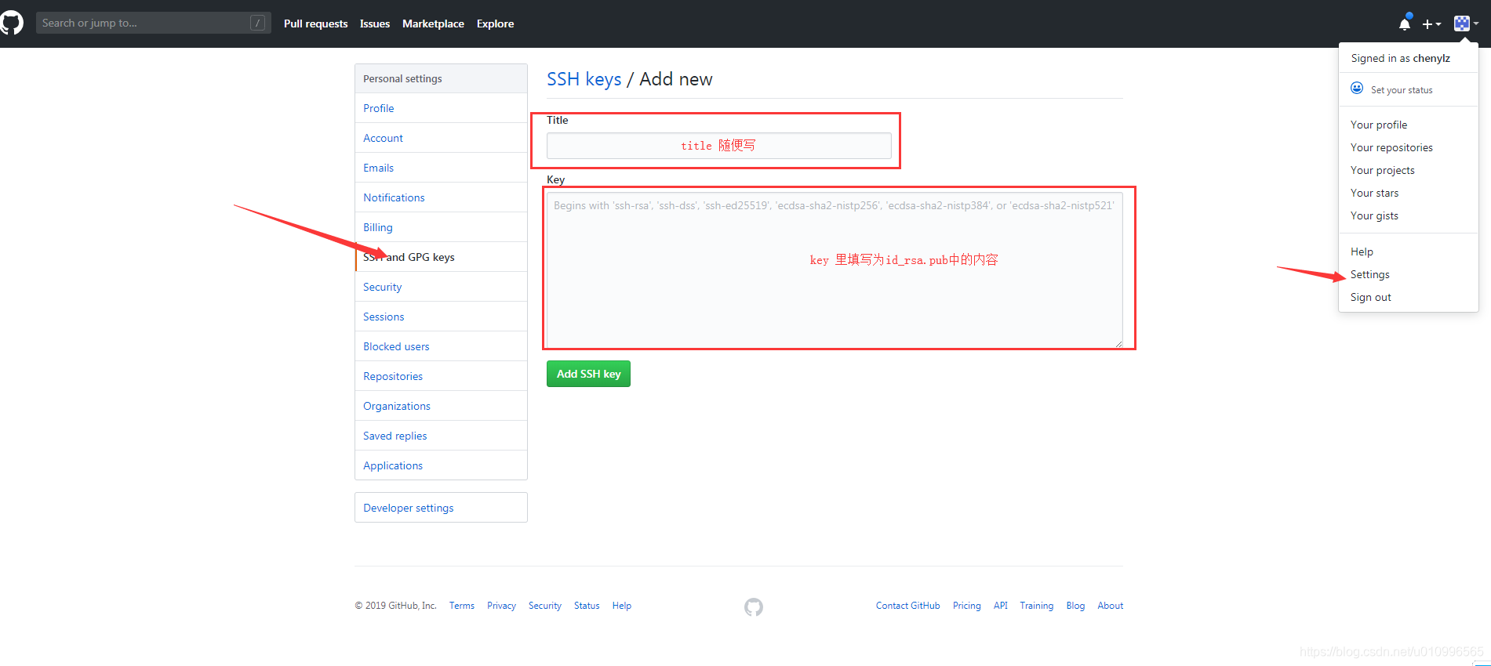Click the slash shortcut hint in search box
Screen dimensions: 1491x666
tap(257, 23)
